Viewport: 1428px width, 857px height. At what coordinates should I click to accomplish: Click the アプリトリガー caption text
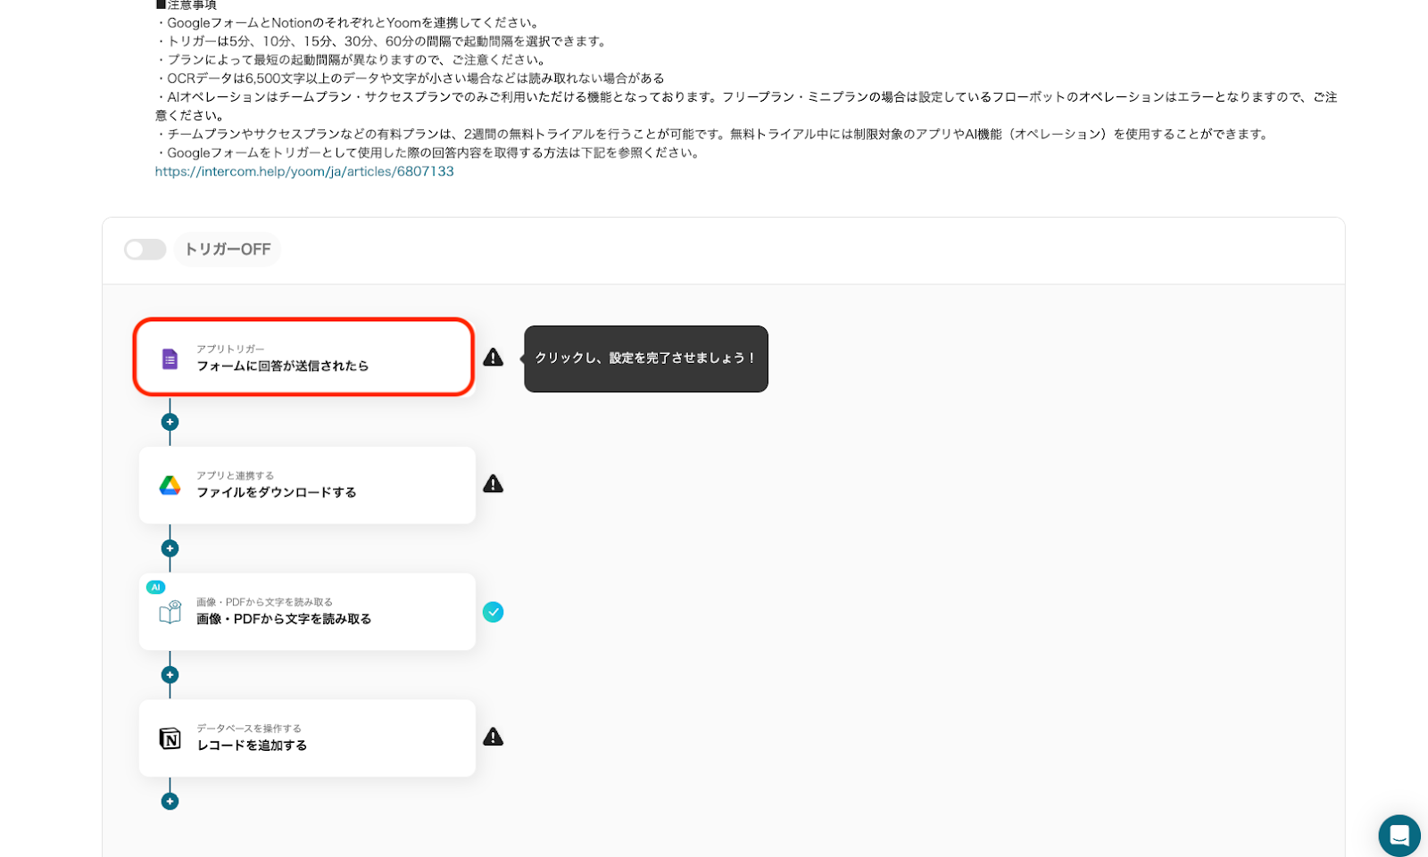(230, 349)
